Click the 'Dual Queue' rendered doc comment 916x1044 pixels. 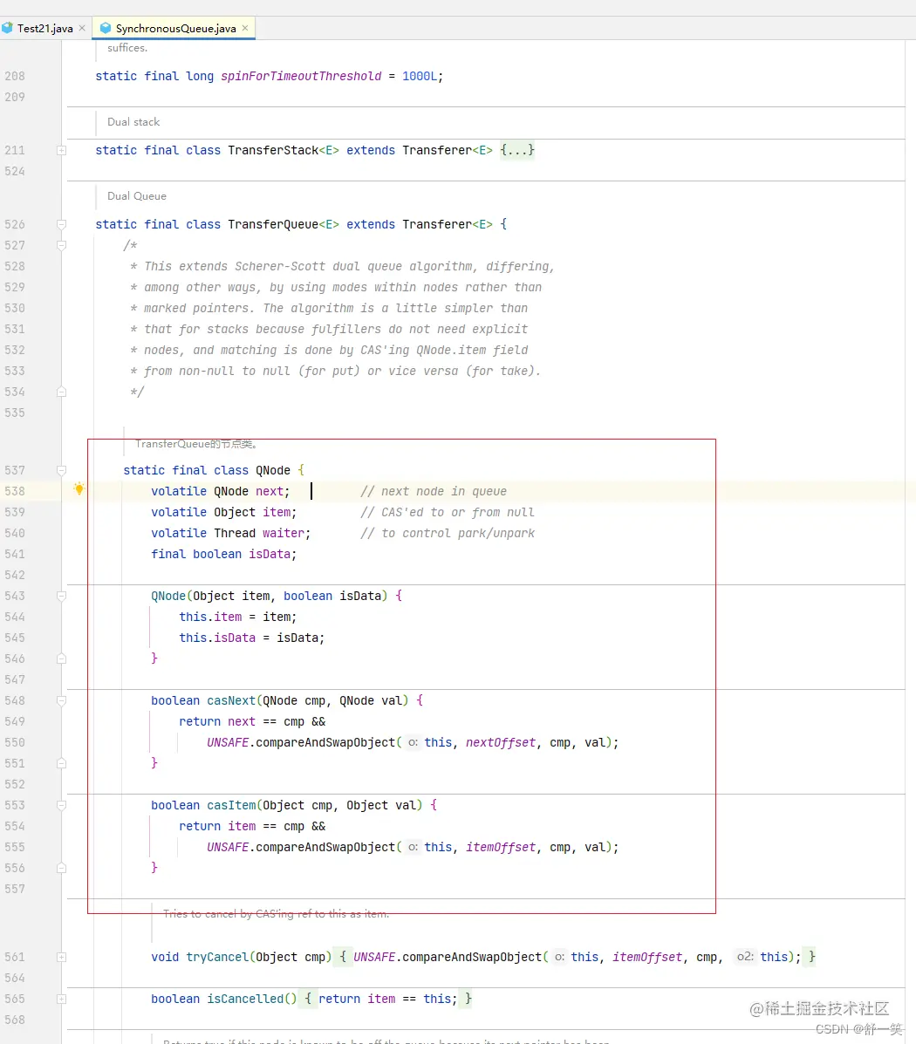click(x=137, y=195)
